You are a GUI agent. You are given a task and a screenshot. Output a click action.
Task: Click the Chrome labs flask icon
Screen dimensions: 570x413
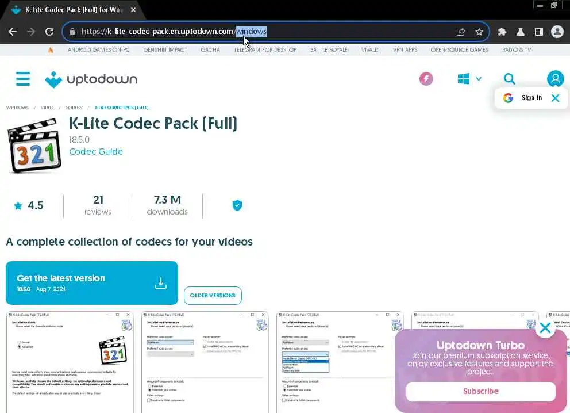tap(520, 32)
